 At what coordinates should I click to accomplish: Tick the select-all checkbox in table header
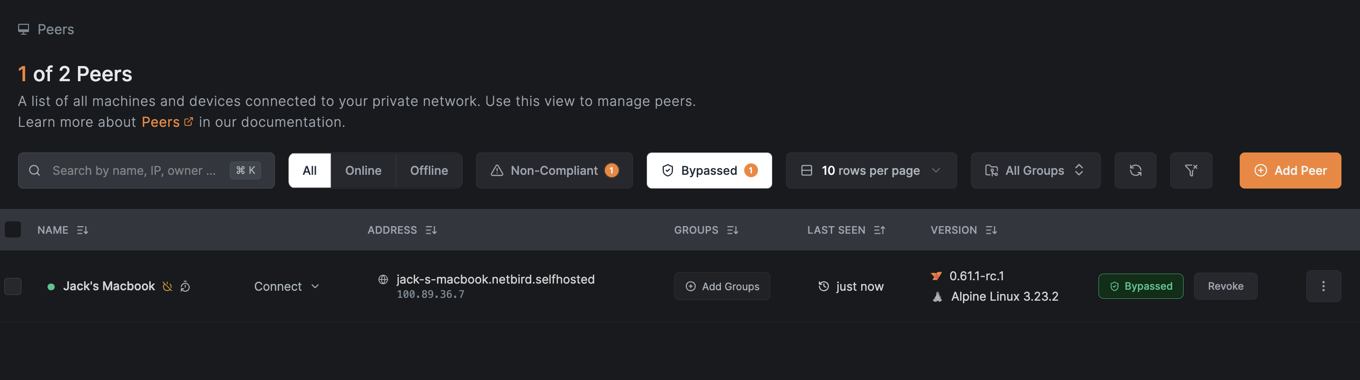coord(13,230)
